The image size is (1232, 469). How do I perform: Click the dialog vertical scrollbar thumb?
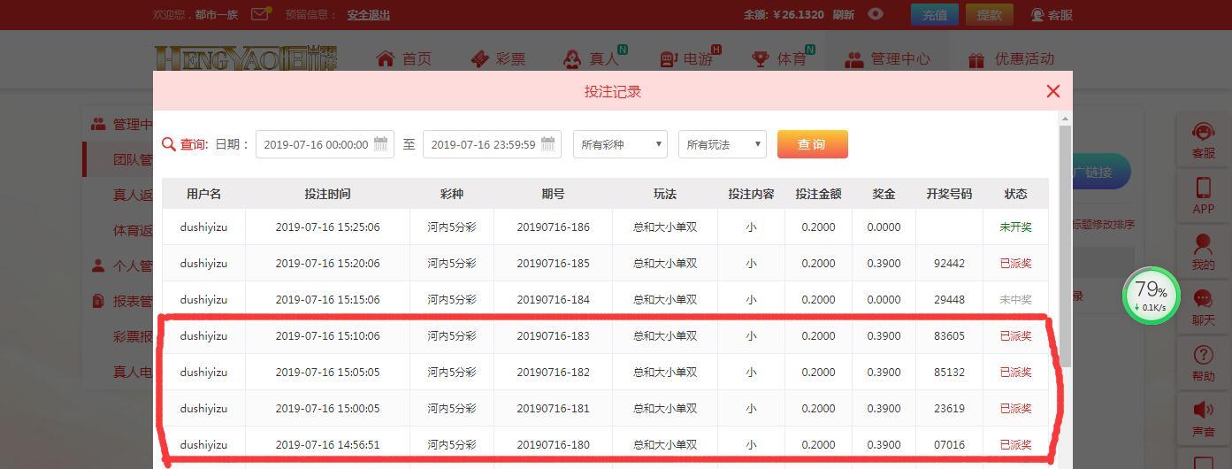click(x=1065, y=245)
